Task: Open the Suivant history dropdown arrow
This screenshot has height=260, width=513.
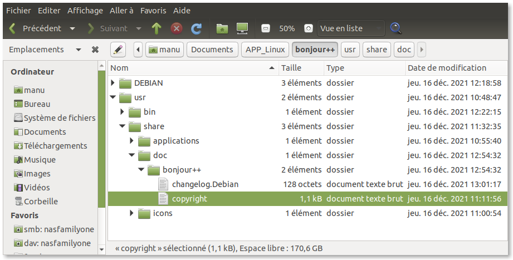Action: click(138, 28)
